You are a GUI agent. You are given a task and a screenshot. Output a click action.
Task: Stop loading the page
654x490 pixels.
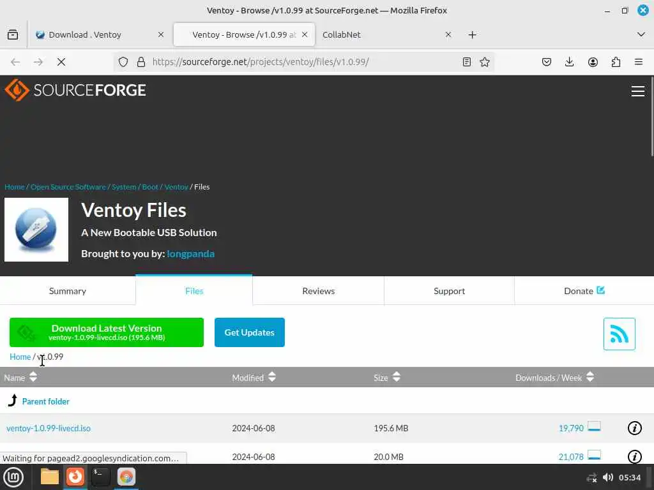tap(61, 62)
